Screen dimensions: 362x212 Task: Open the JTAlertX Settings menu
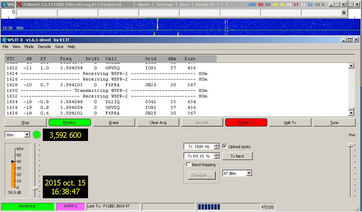[164, 4]
